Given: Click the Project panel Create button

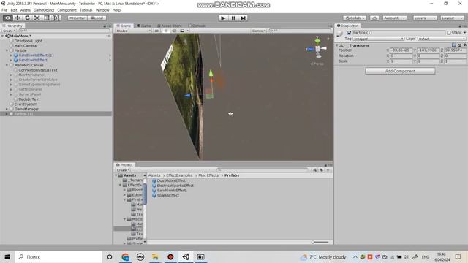Looking at the screenshot, I should 122,170.
